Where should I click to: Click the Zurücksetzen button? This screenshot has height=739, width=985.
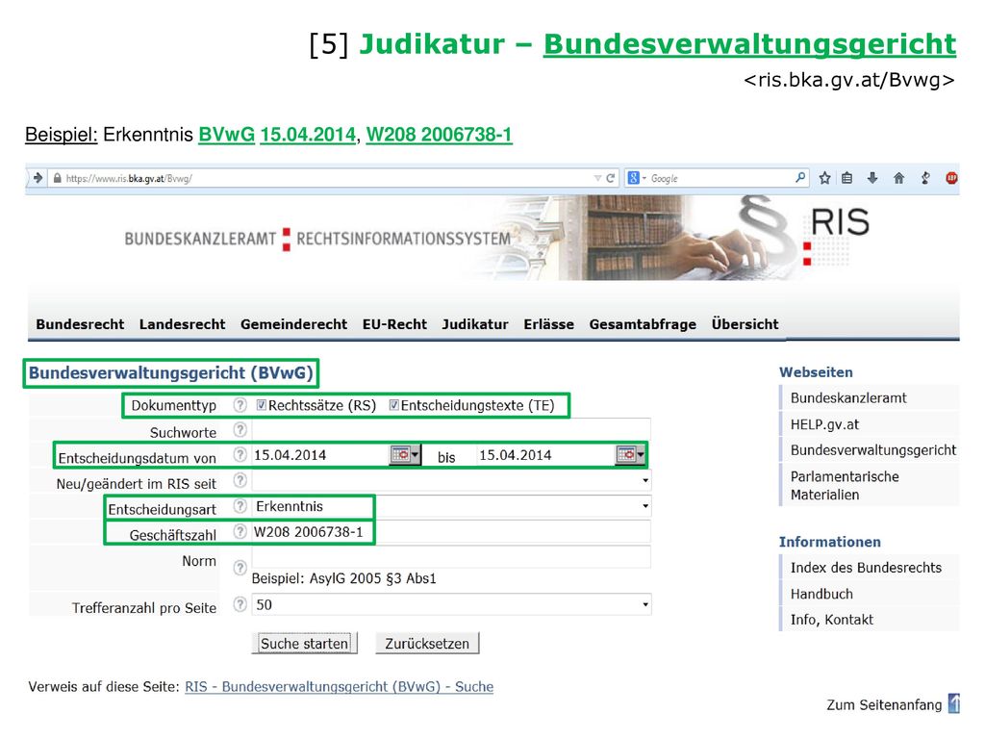(x=427, y=644)
